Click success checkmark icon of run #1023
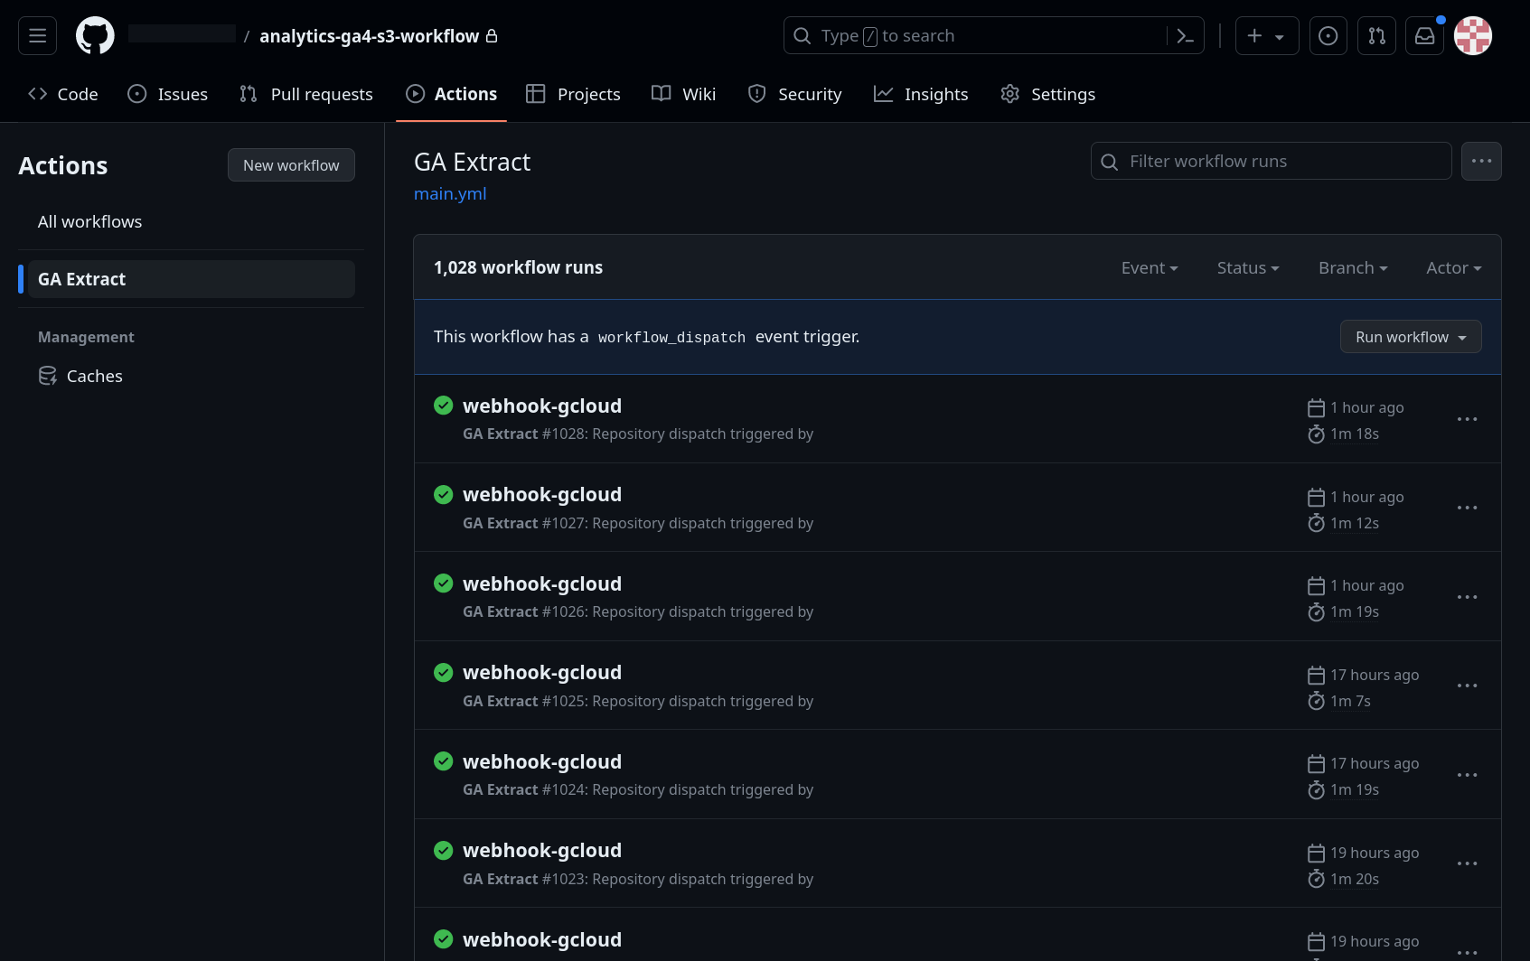This screenshot has height=961, width=1530. click(x=443, y=850)
